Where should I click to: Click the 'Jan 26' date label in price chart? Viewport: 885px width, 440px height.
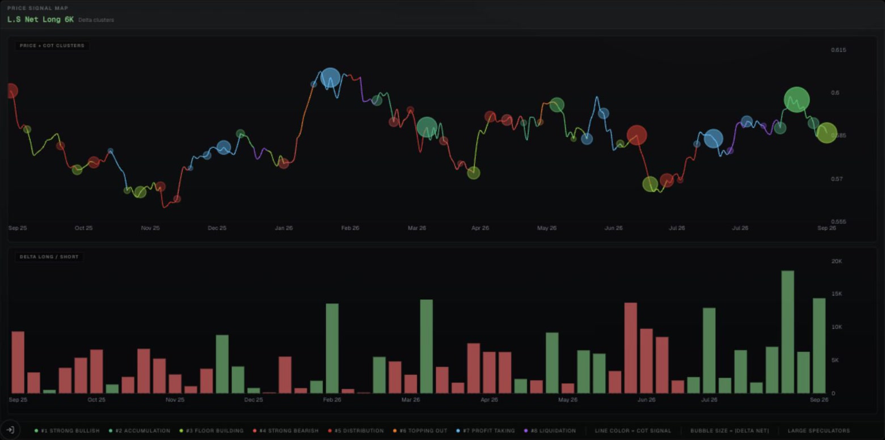coord(284,228)
